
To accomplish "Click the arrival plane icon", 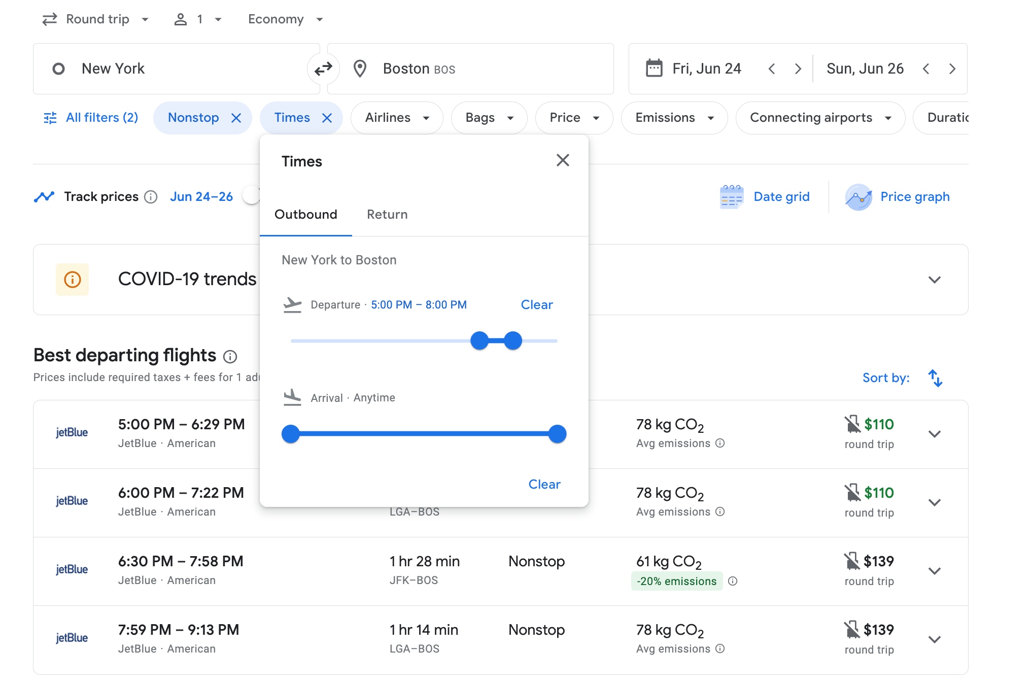I will [293, 397].
